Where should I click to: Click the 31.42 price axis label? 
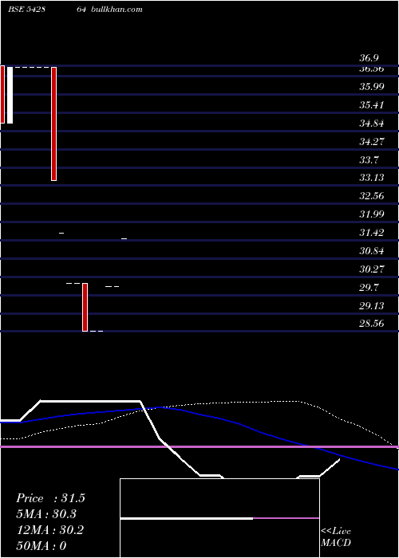click(x=371, y=233)
